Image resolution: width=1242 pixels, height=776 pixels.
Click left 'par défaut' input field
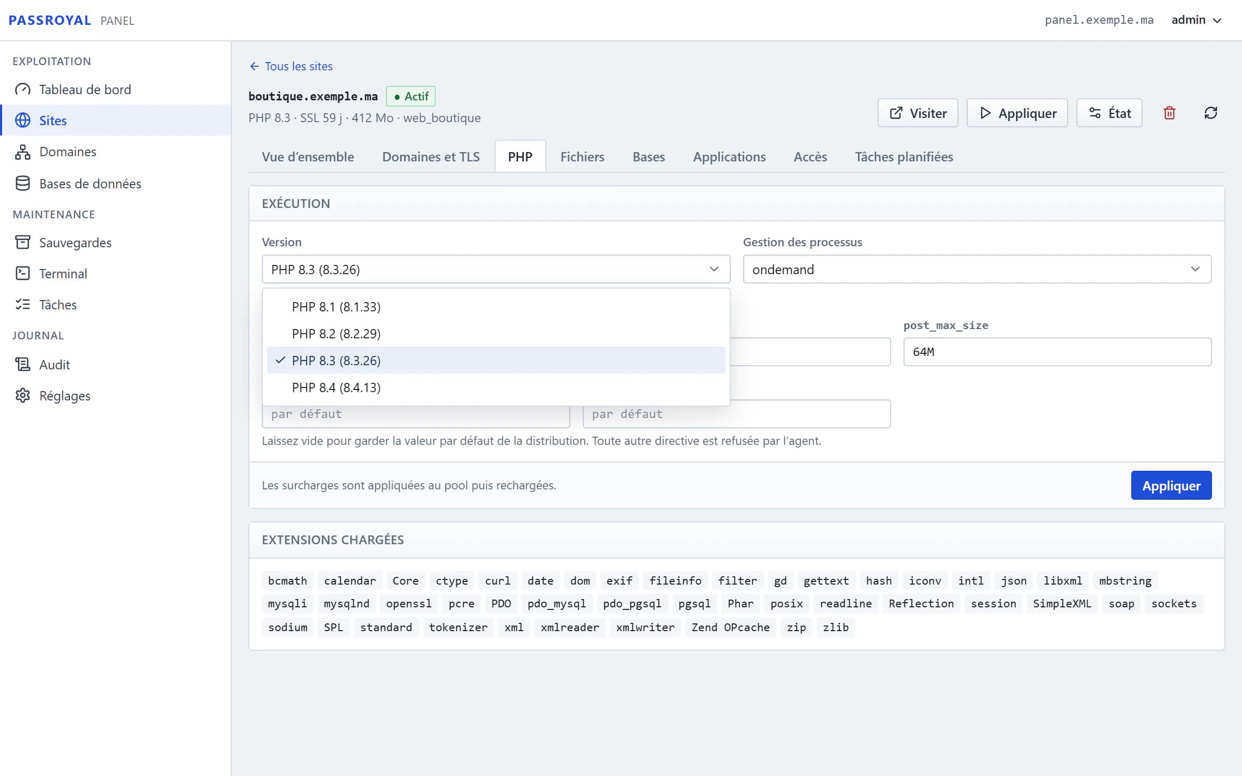(x=416, y=417)
